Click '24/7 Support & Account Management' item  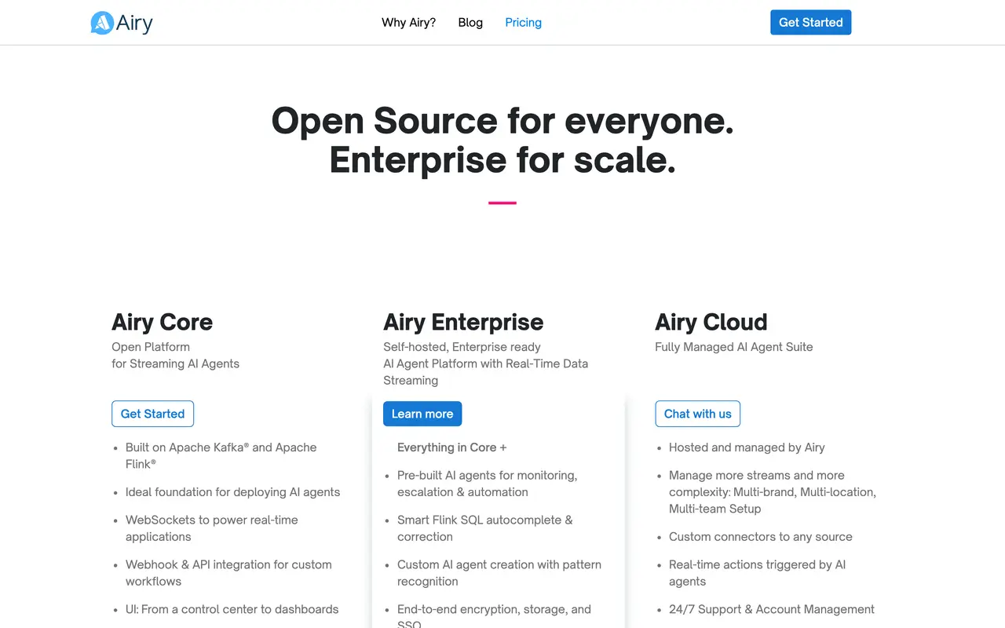771,609
